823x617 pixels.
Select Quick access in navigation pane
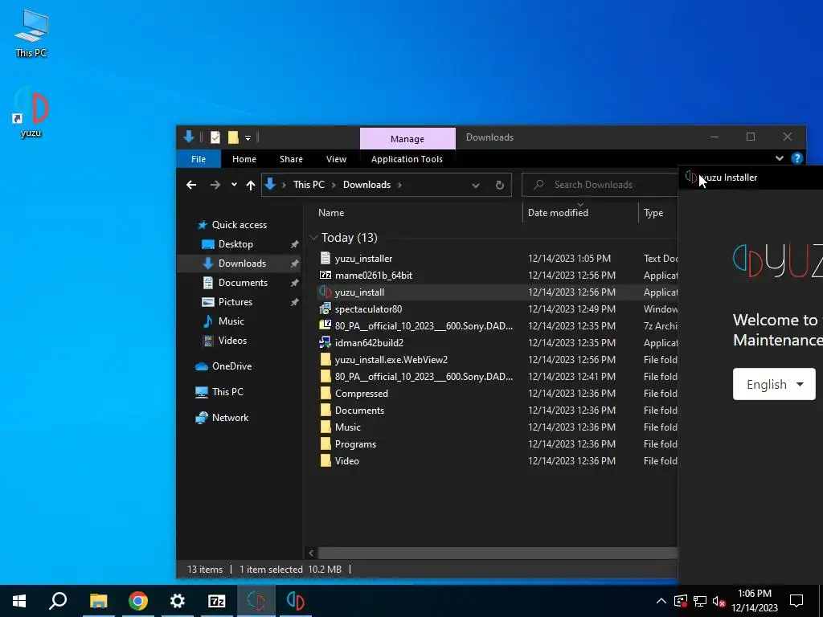240,225
